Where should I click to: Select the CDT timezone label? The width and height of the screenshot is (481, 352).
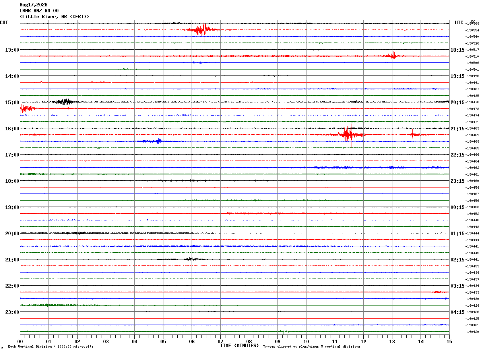(x=4, y=23)
